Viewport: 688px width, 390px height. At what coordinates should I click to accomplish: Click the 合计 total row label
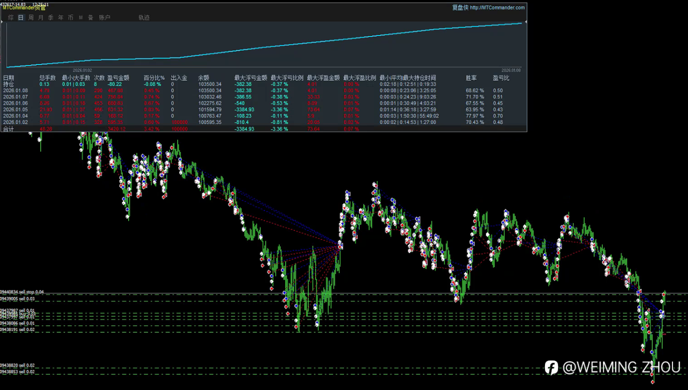9,129
